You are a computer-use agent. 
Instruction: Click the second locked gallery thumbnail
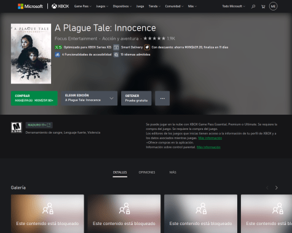124,213
